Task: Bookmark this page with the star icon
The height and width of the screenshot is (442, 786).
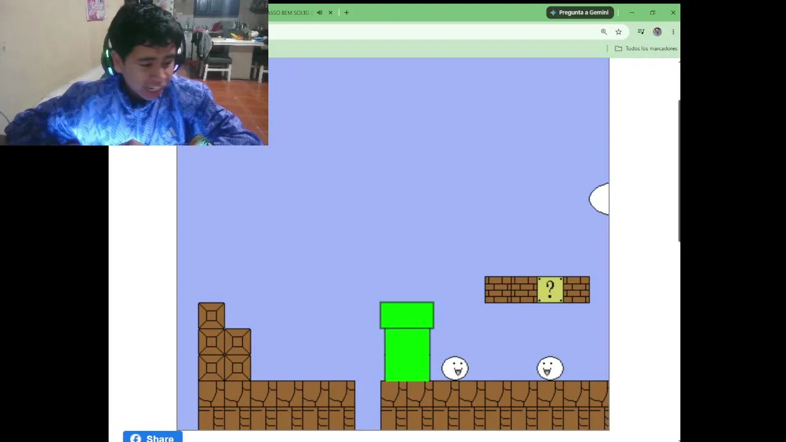Action: point(618,32)
